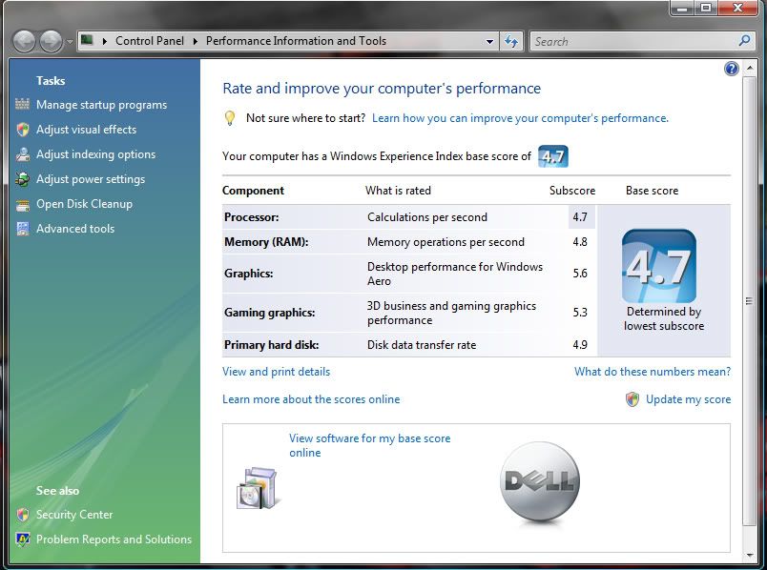Click the Maximize window button
Screen dimensions: 767x570
706,9
